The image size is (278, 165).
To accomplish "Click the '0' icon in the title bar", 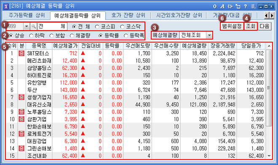I will [x=215, y=7].
